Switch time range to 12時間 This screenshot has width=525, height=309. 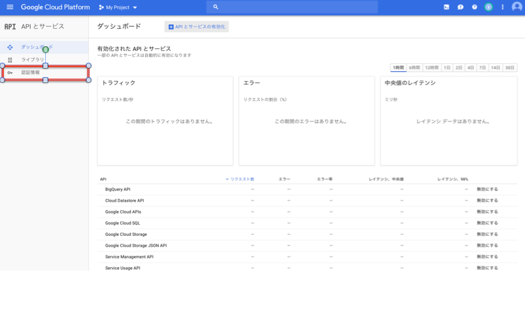[432, 67]
